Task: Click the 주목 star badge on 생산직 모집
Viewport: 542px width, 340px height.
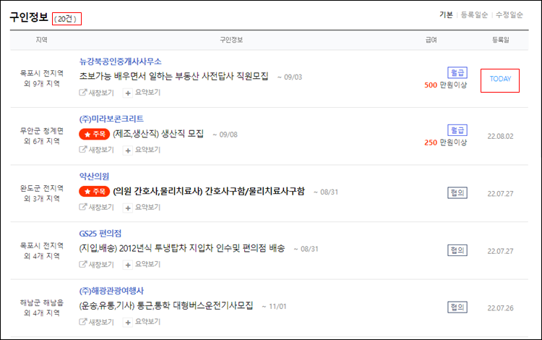Action: tap(95, 134)
